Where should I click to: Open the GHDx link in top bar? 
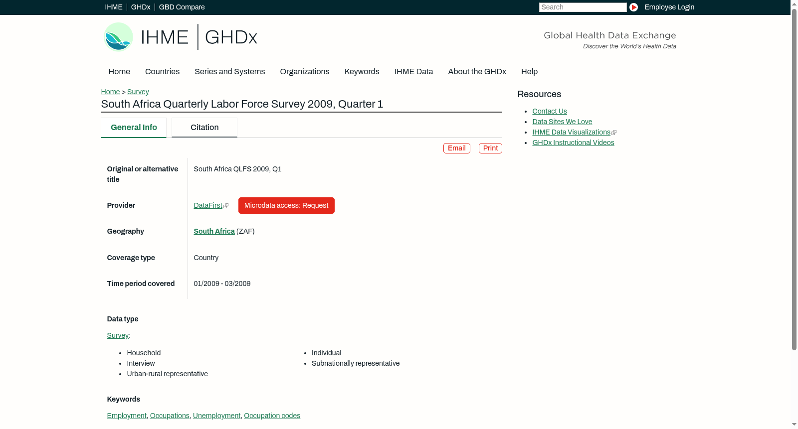(141, 7)
